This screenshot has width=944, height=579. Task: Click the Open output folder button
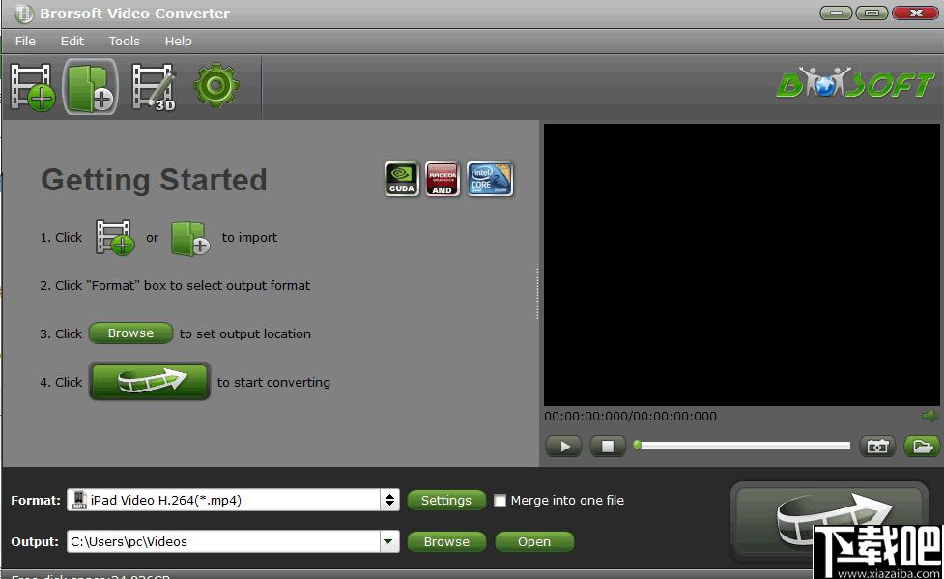point(534,541)
